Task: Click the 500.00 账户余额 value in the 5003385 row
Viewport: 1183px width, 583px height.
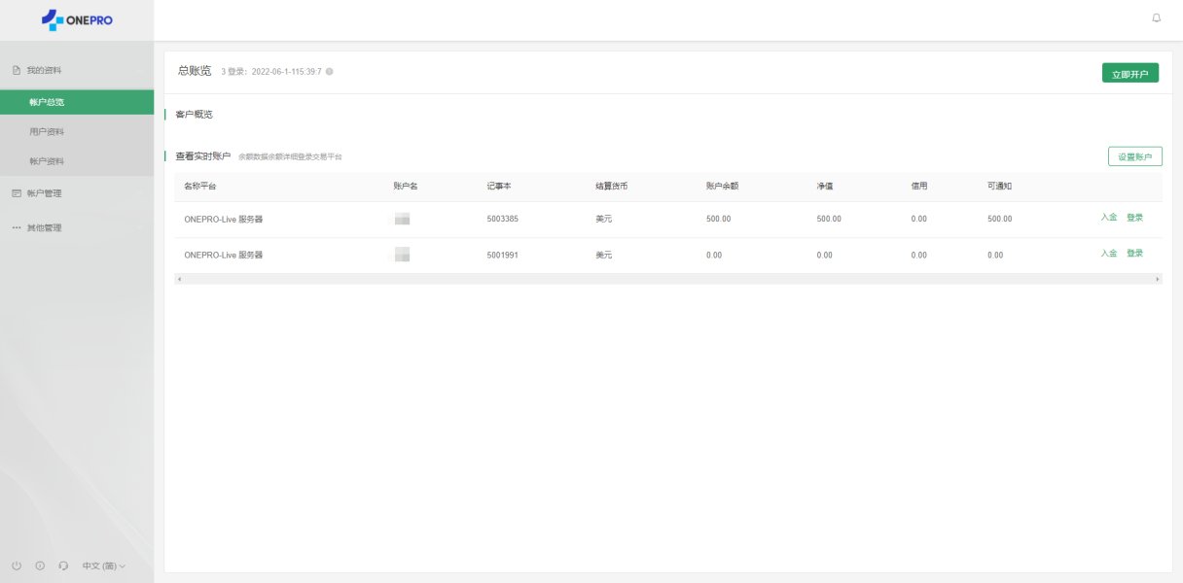Action: pos(718,220)
